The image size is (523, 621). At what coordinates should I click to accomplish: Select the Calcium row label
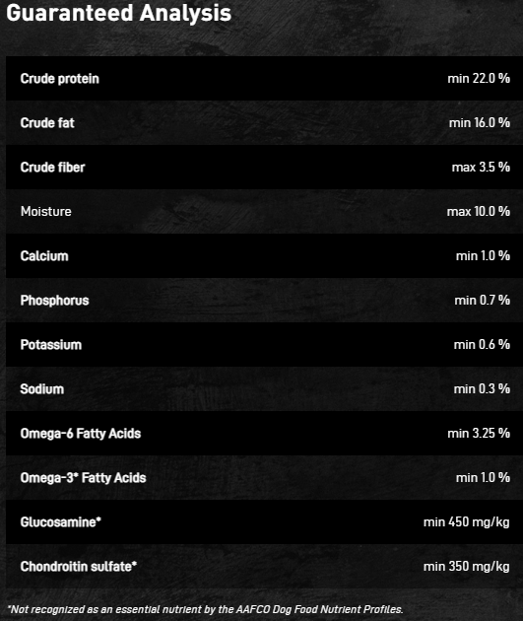click(x=44, y=256)
